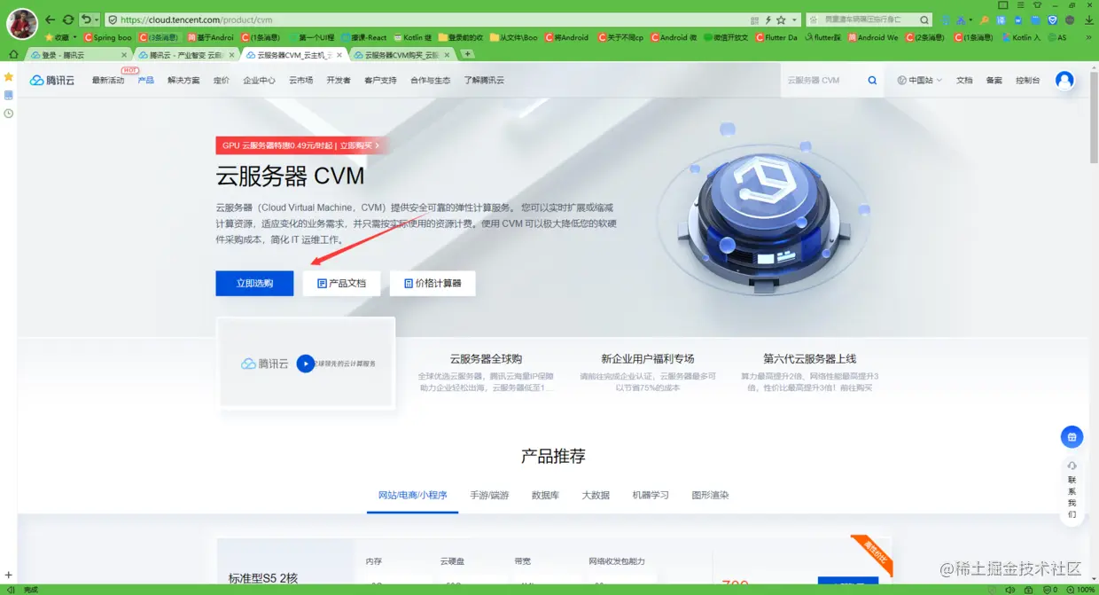
Task: Open 客户支持 in navigation
Action: click(x=380, y=80)
